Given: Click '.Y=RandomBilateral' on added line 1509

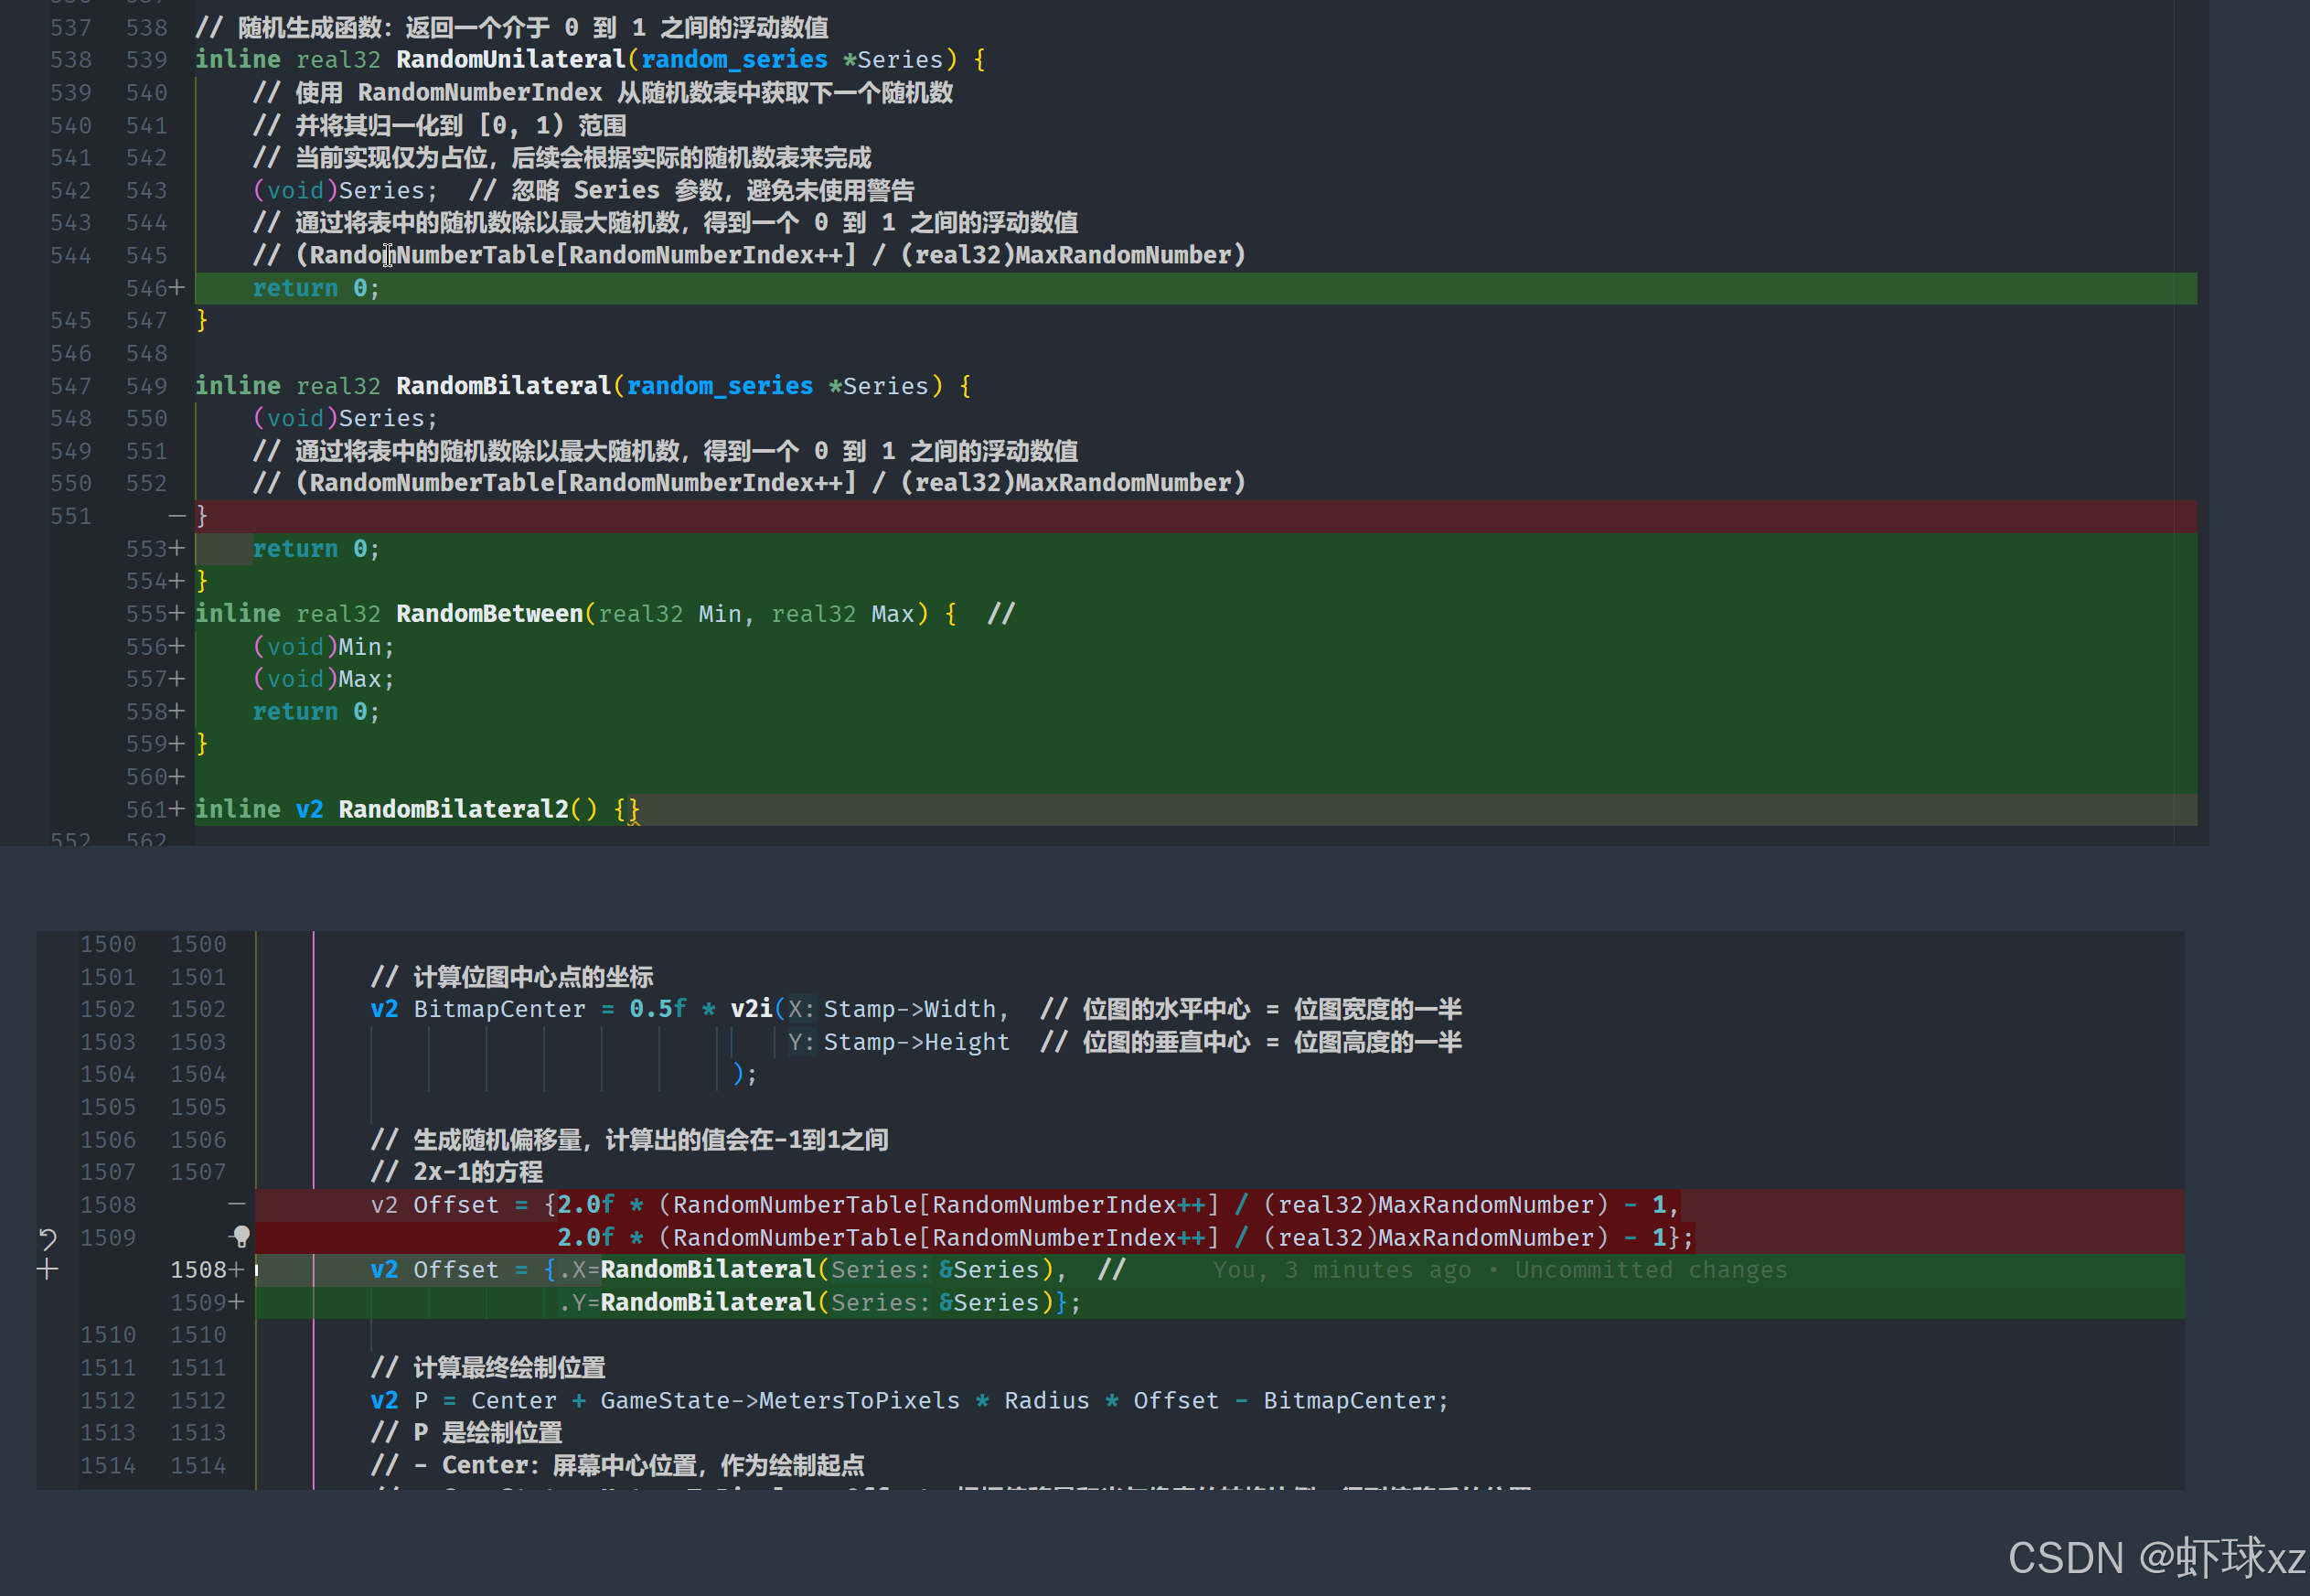Looking at the screenshot, I should click(x=686, y=1303).
